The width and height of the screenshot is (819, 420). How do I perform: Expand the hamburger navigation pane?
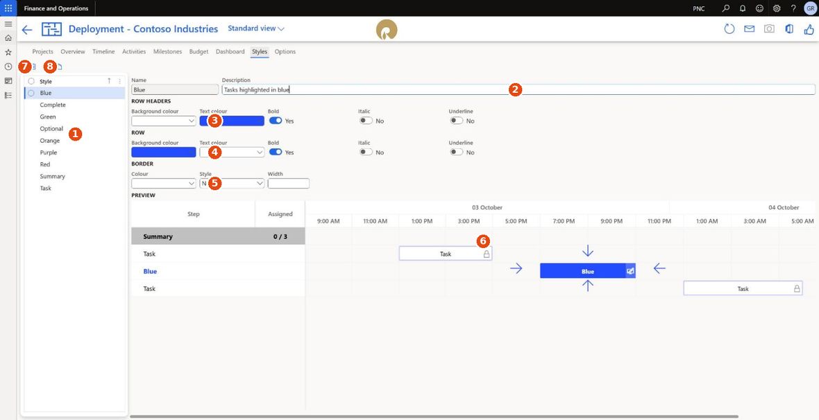[x=8, y=24]
